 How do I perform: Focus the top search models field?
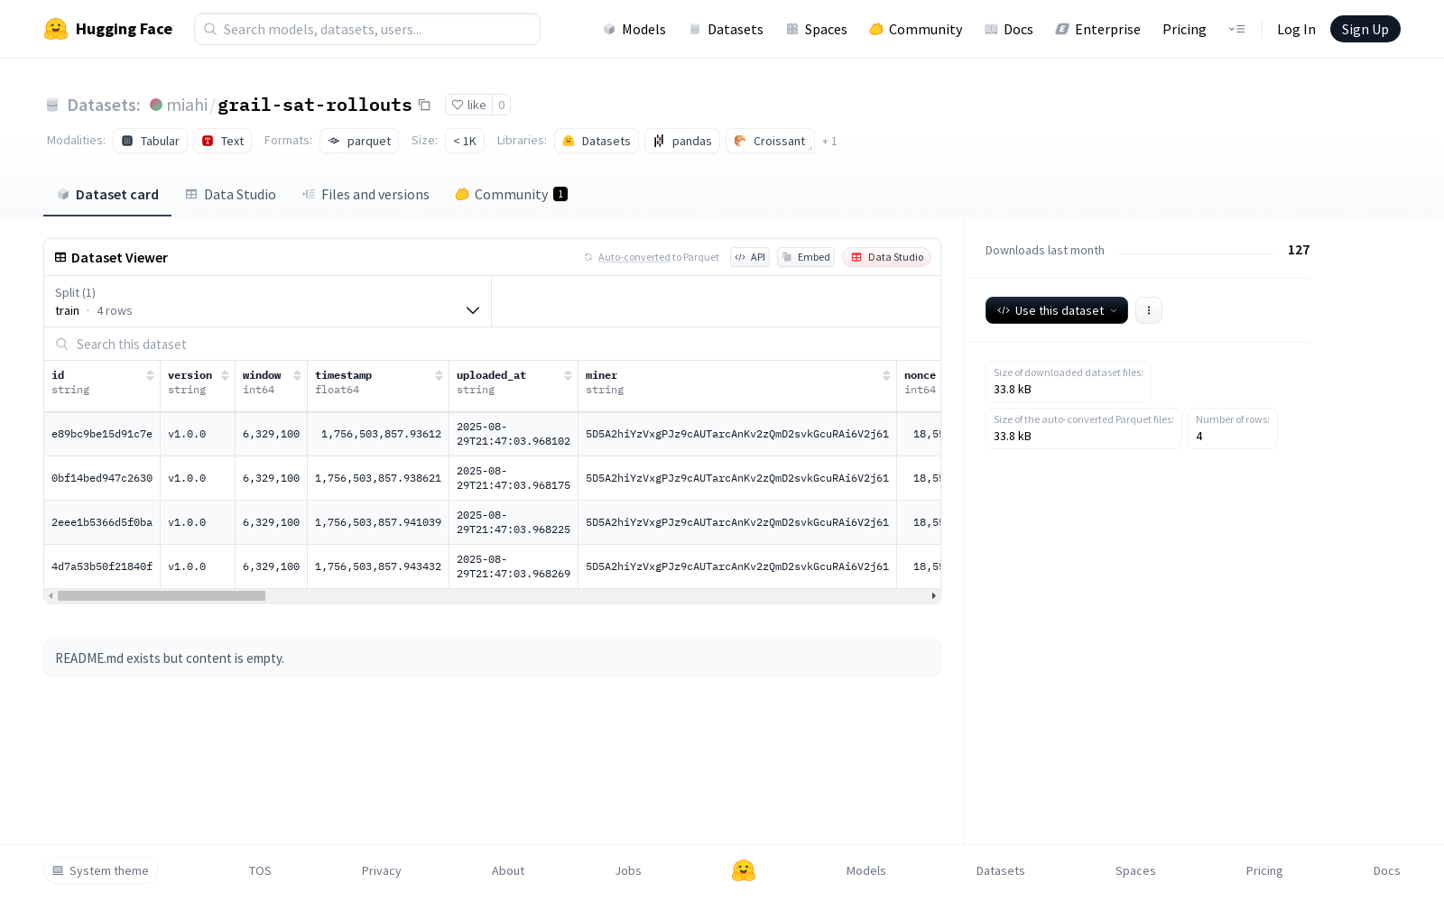coord(367,29)
